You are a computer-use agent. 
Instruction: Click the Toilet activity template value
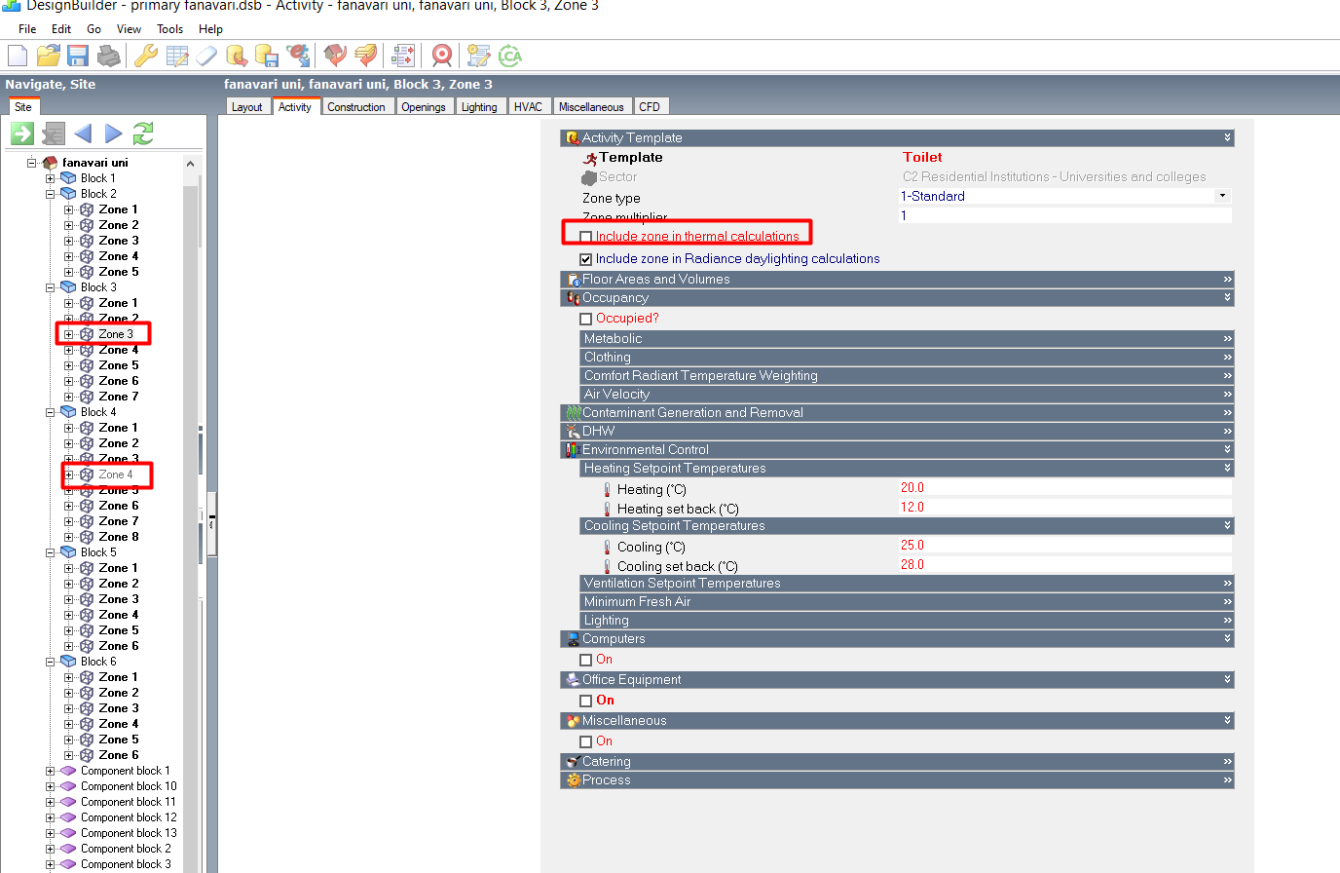[x=922, y=157]
